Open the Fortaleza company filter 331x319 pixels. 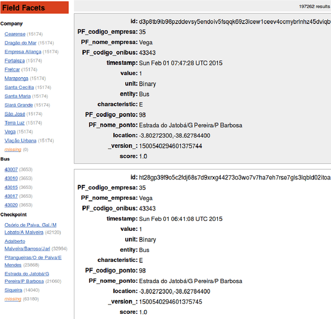click(x=15, y=60)
